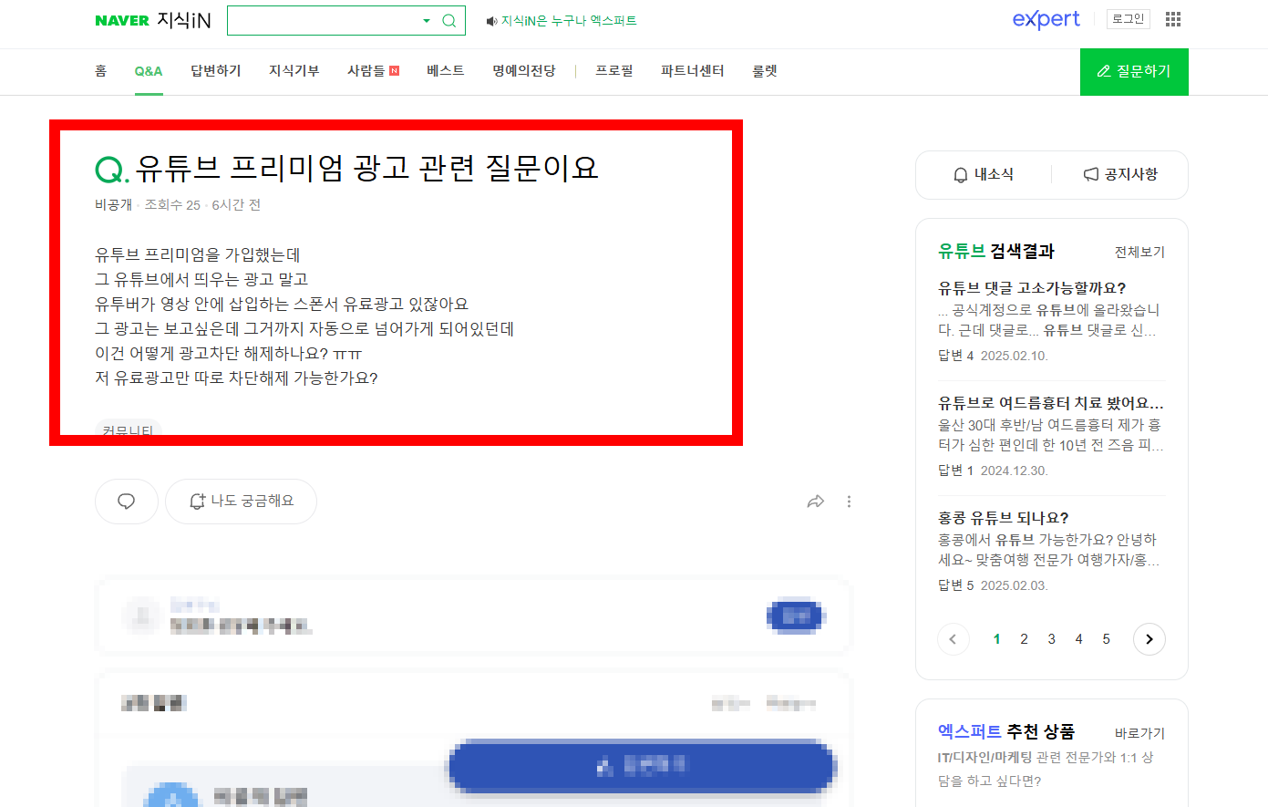Viewport: 1268px width, 807px height.
Task: Click '답변 4 2025.02.10.' meta text
Action: tap(993, 356)
